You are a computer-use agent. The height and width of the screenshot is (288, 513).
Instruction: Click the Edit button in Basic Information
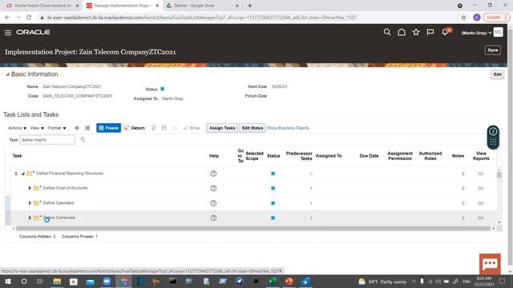click(497, 74)
